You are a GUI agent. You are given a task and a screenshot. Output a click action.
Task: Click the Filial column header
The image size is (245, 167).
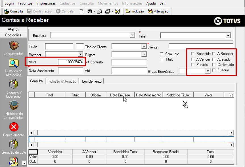[x=50, y=95]
